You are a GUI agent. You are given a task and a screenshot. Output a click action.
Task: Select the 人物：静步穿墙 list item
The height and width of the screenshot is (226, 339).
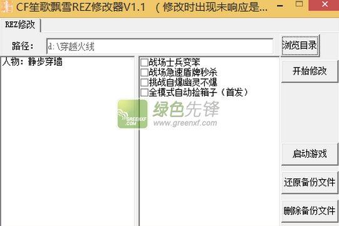pos(33,62)
